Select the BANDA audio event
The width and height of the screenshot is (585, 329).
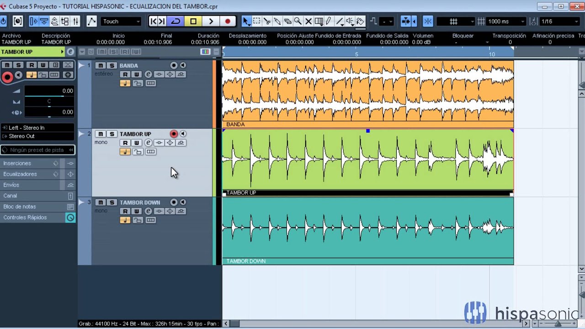pos(368,94)
